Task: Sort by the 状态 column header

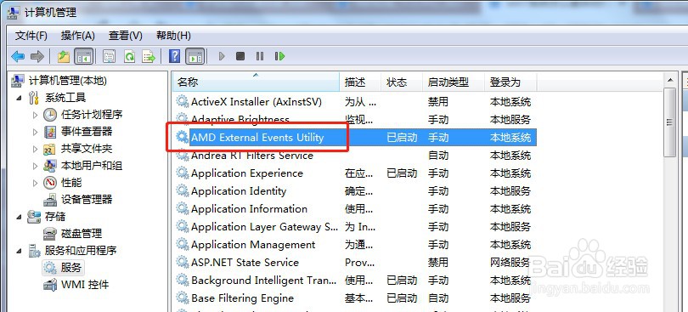Action: [x=402, y=82]
